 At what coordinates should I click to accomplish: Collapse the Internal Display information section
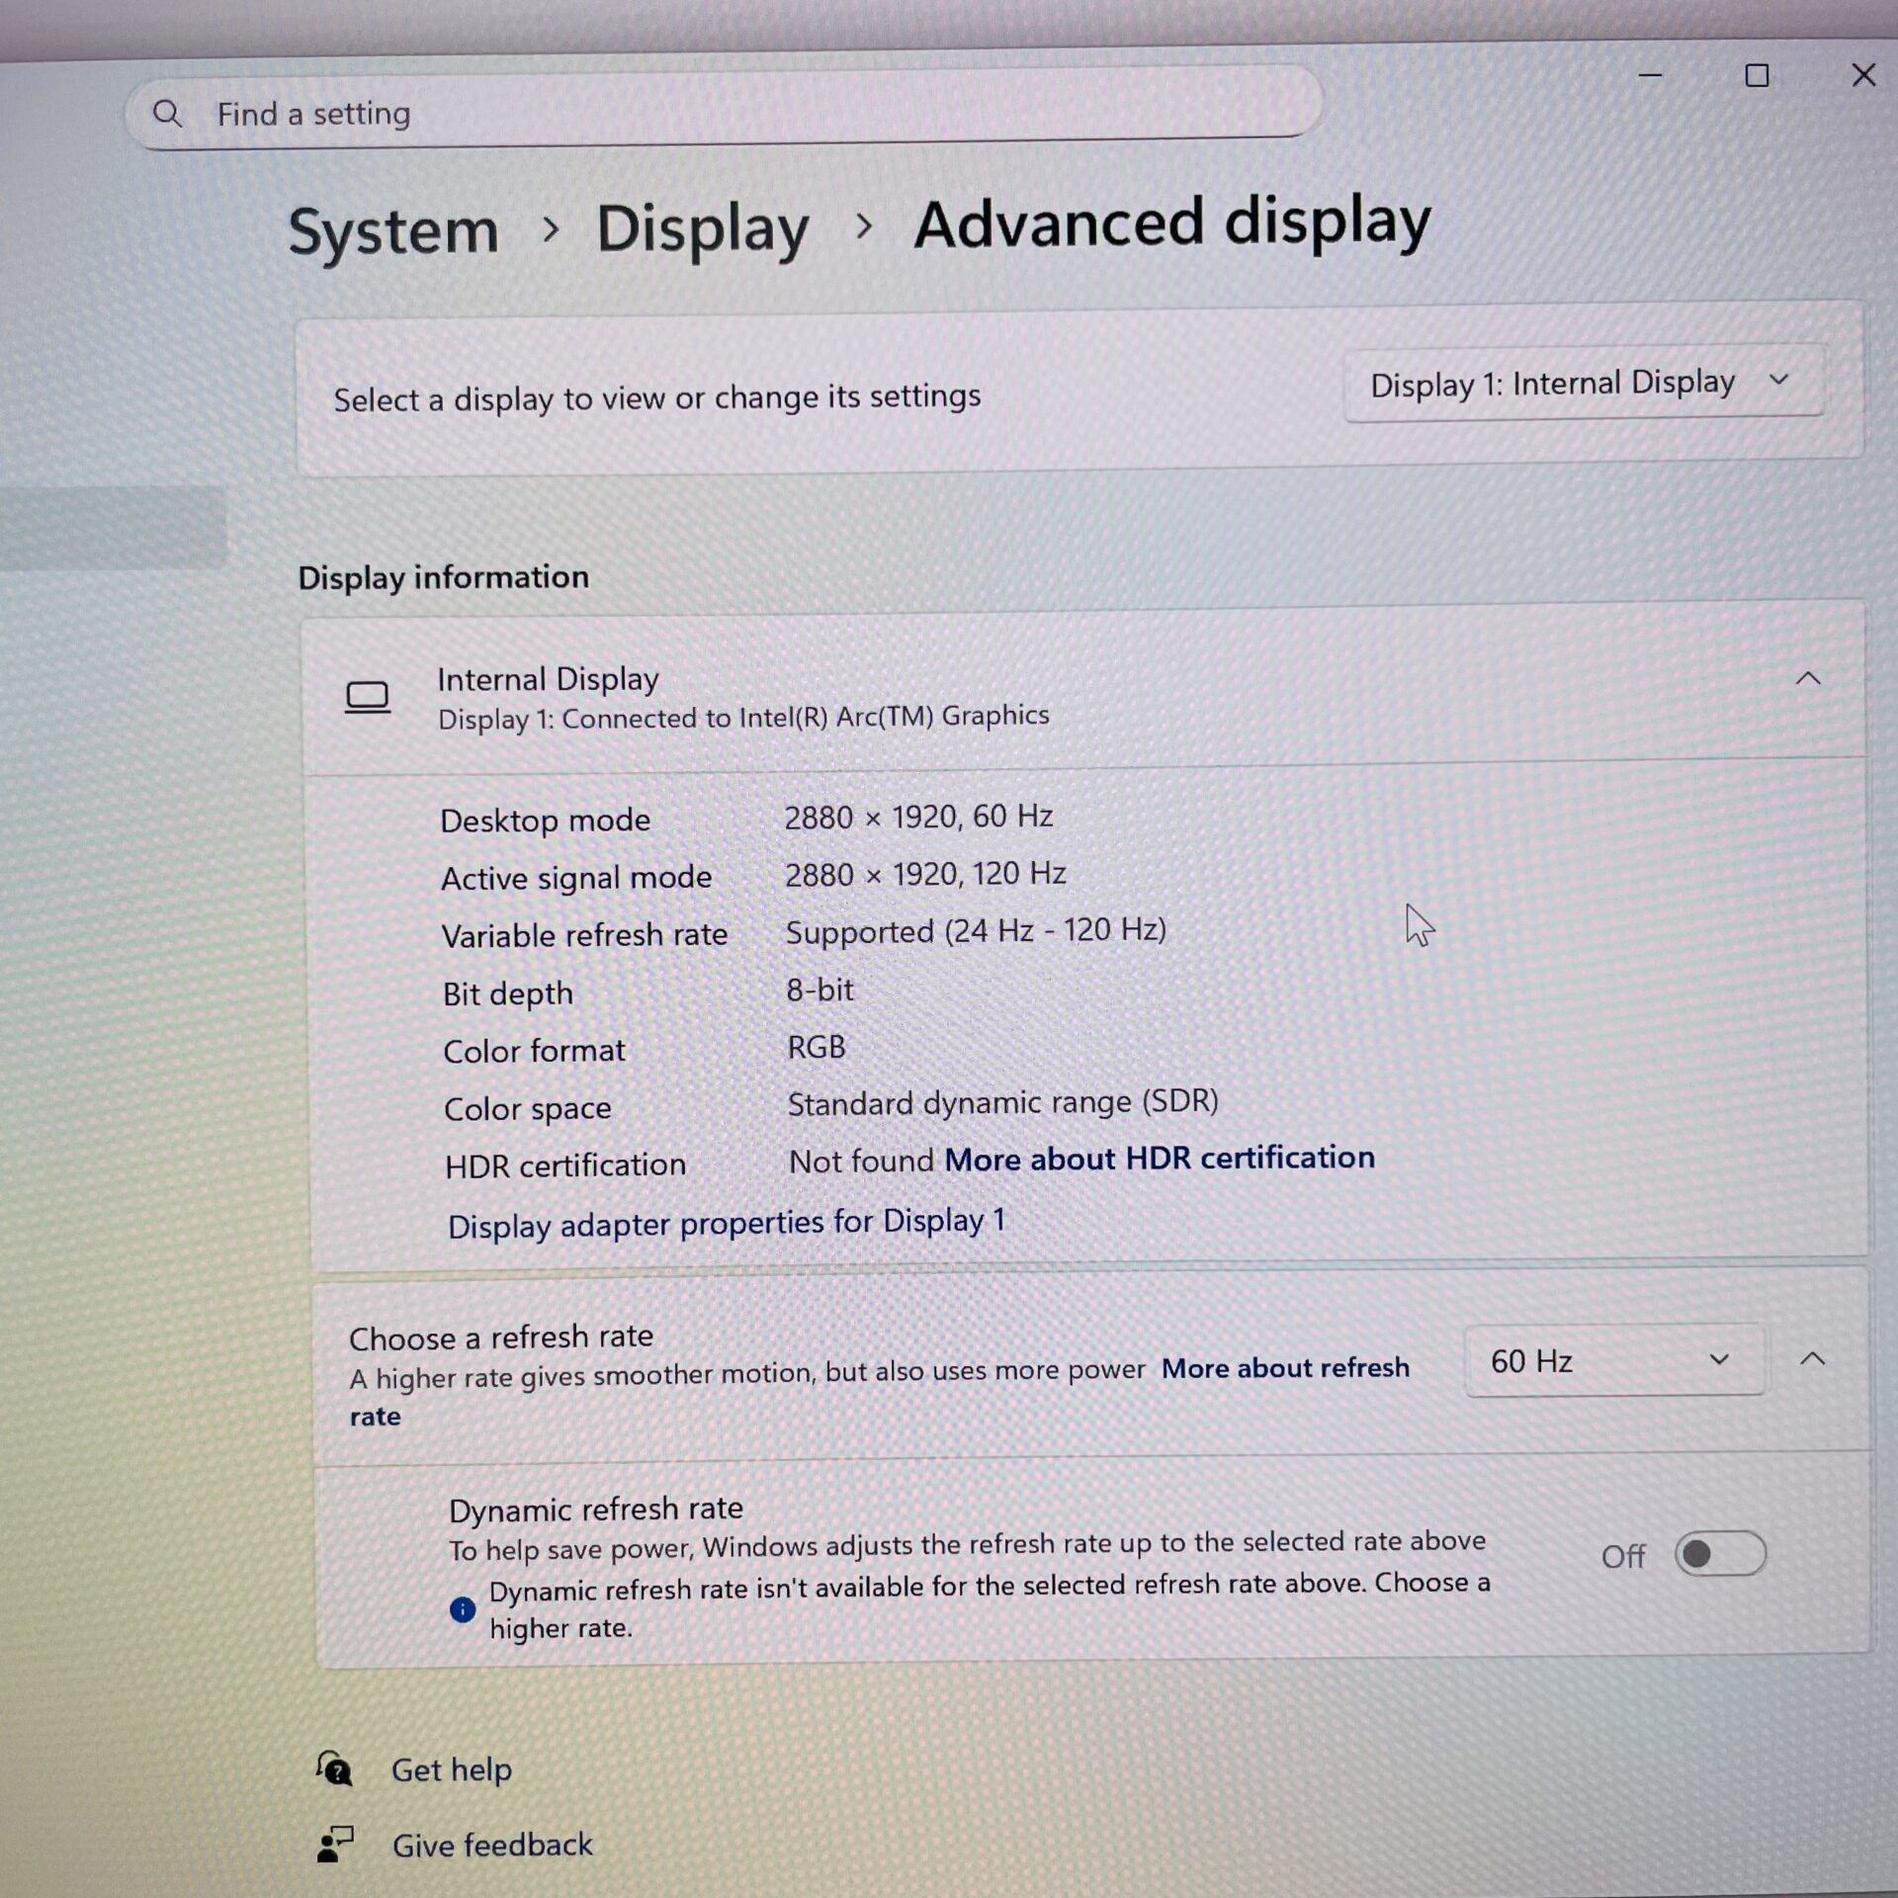tap(1807, 678)
